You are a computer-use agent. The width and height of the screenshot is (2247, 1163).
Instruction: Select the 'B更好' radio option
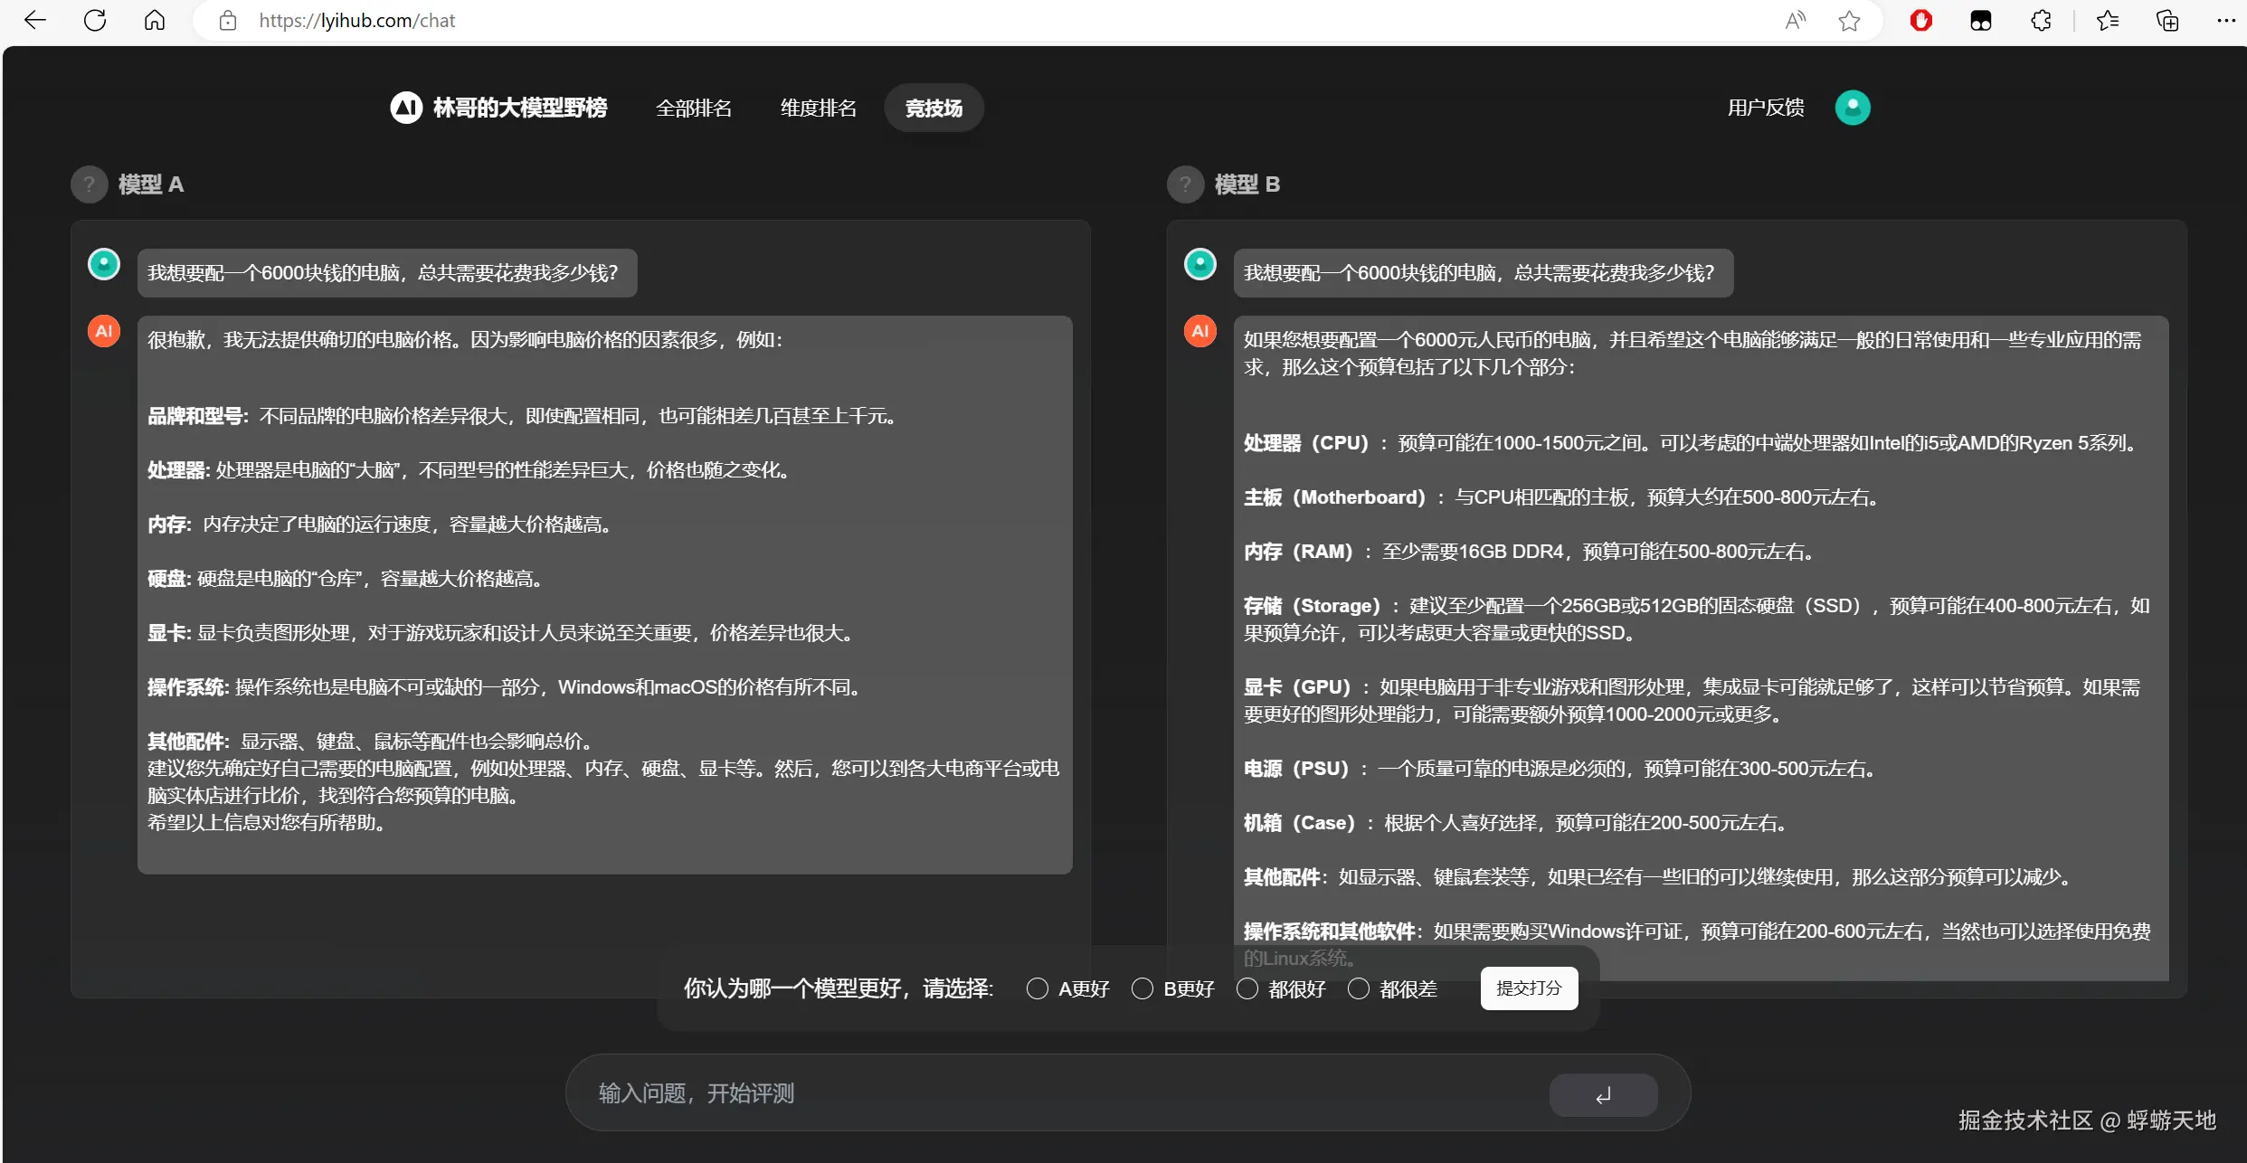(1142, 988)
